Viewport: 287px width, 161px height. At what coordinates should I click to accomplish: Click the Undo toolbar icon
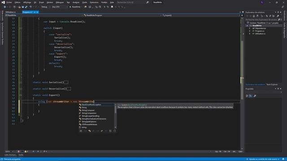coord(30,7)
